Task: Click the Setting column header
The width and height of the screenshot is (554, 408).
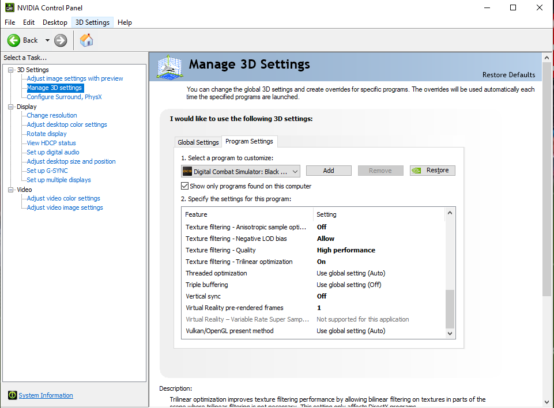Action: [x=379, y=214]
